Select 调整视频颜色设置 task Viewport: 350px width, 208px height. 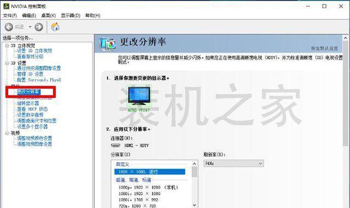(34, 138)
